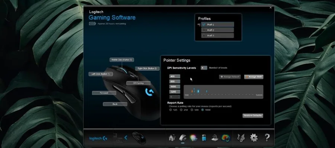Open the help question mark icon
Image resolution: width=335 pixels, height=148 pixels.
(x=267, y=138)
